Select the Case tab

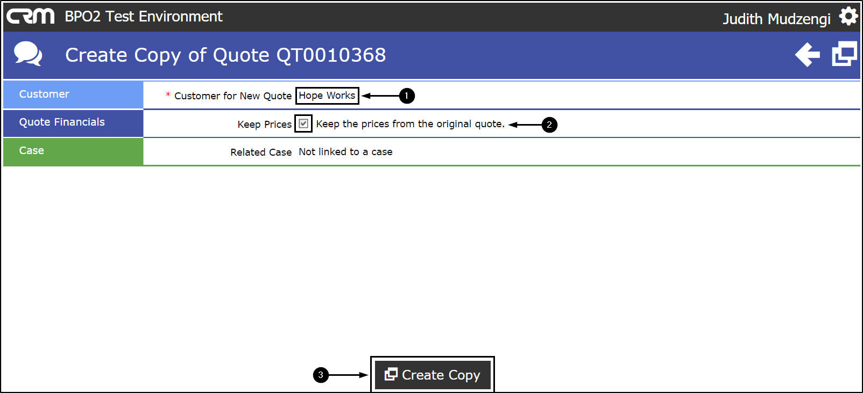(x=73, y=151)
